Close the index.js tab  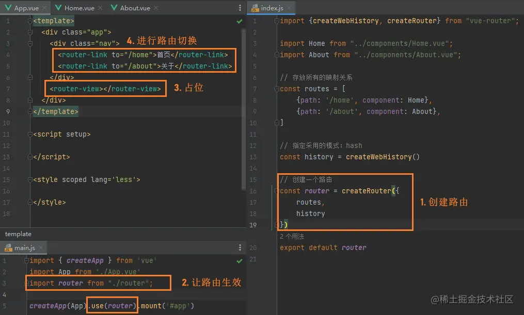coord(289,8)
